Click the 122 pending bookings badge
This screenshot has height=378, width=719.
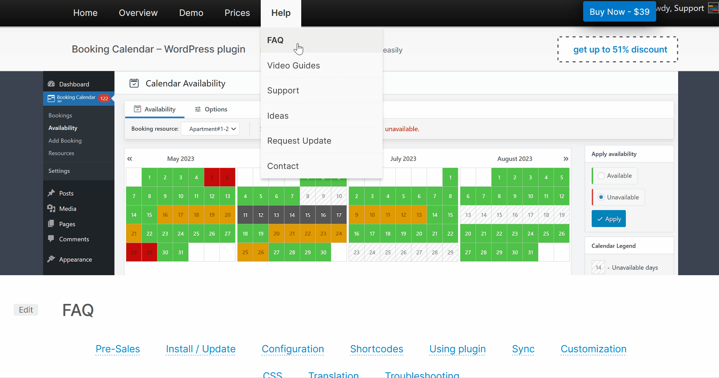[x=104, y=98]
